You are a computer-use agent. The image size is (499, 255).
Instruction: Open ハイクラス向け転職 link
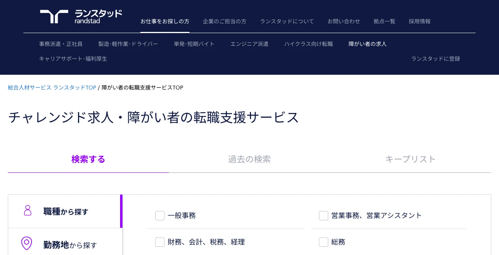pos(309,44)
